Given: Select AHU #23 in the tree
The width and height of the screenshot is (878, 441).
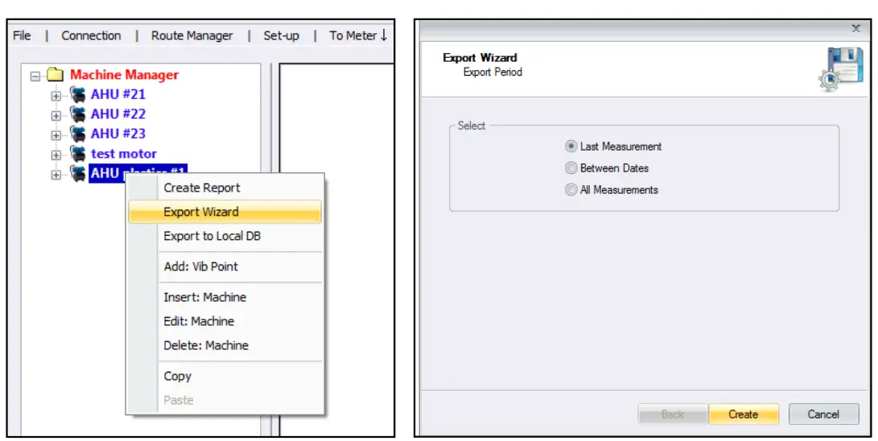Looking at the screenshot, I should coord(118,134).
